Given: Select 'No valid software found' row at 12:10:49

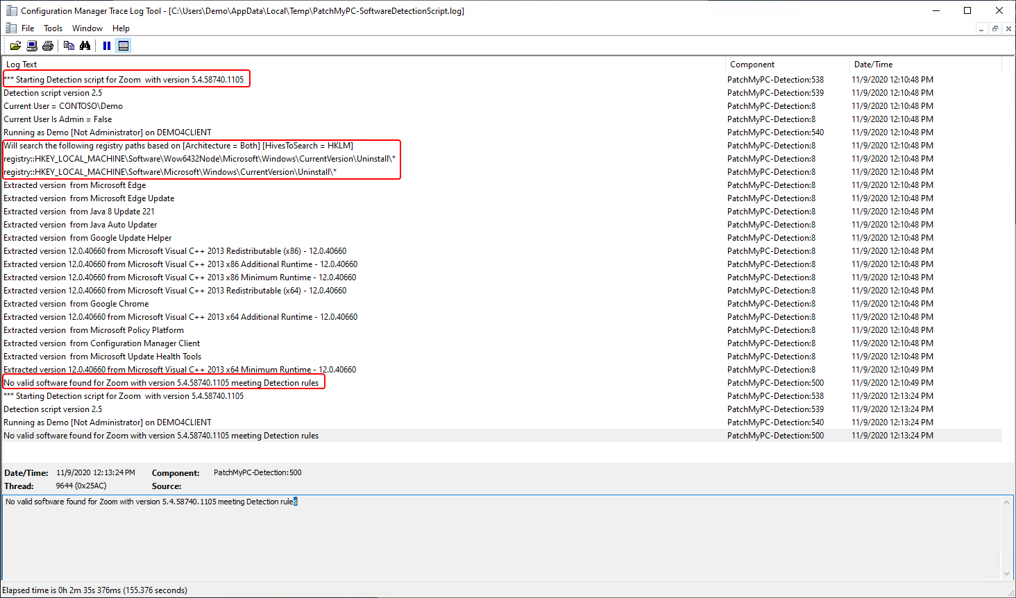Looking at the screenshot, I should pos(502,383).
